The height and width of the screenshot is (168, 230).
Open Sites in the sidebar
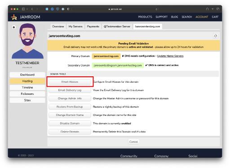tap(27, 100)
